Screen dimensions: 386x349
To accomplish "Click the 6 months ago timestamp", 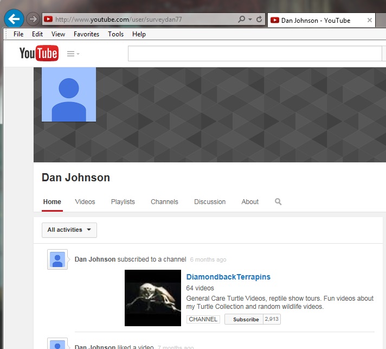I will [208, 259].
